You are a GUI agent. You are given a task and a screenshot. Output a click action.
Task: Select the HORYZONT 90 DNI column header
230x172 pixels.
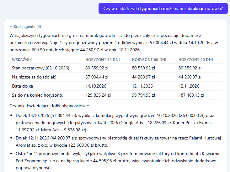pyautogui.click(x=196, y=60)
